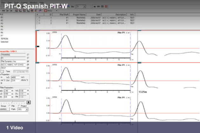Click the T1 marker on the second graph

point(60,86)
